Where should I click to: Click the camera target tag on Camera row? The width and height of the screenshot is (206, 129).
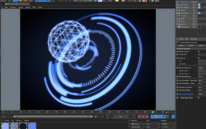click(x=197, y=2)
